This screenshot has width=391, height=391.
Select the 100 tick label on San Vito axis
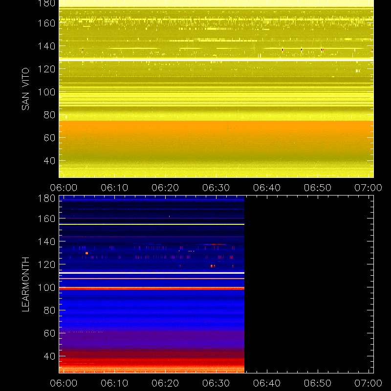point(46,92)
